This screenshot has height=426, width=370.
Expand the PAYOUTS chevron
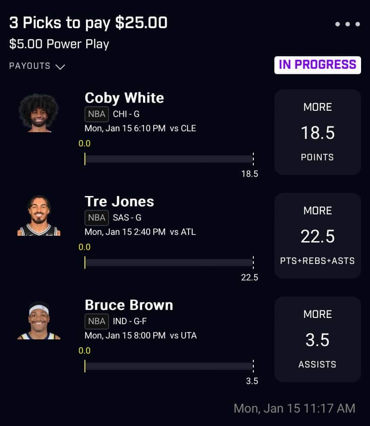tap(60, 67)
